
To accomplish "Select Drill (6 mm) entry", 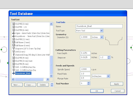I will pos(20,52).
